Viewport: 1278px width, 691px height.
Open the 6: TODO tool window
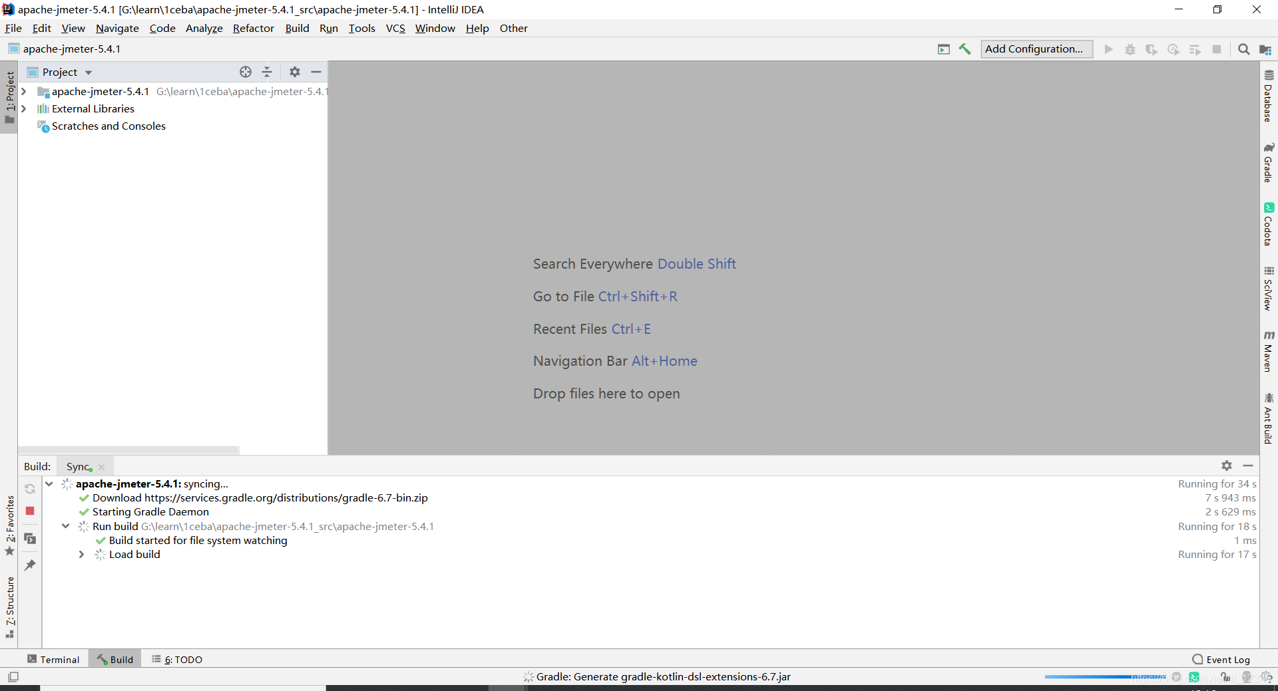177,659
